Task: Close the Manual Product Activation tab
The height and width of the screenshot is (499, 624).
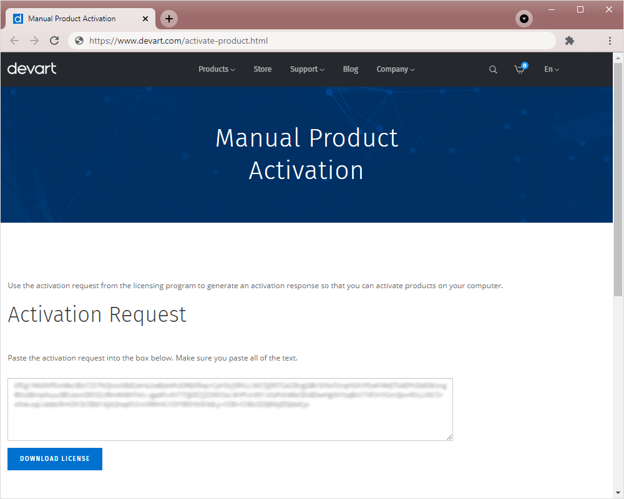Action: (x=145, y=19)
